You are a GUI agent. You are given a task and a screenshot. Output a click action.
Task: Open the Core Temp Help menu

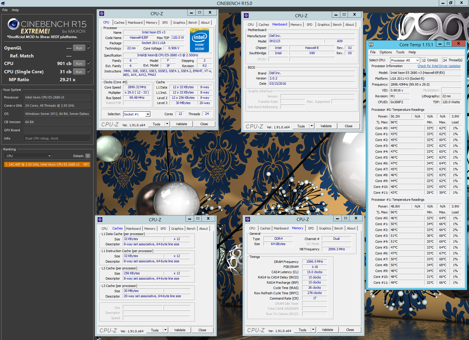point(412,52)
